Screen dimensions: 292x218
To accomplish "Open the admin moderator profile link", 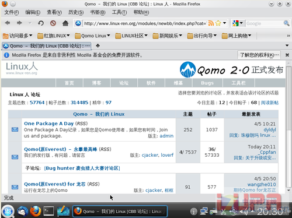I will 166,136.
